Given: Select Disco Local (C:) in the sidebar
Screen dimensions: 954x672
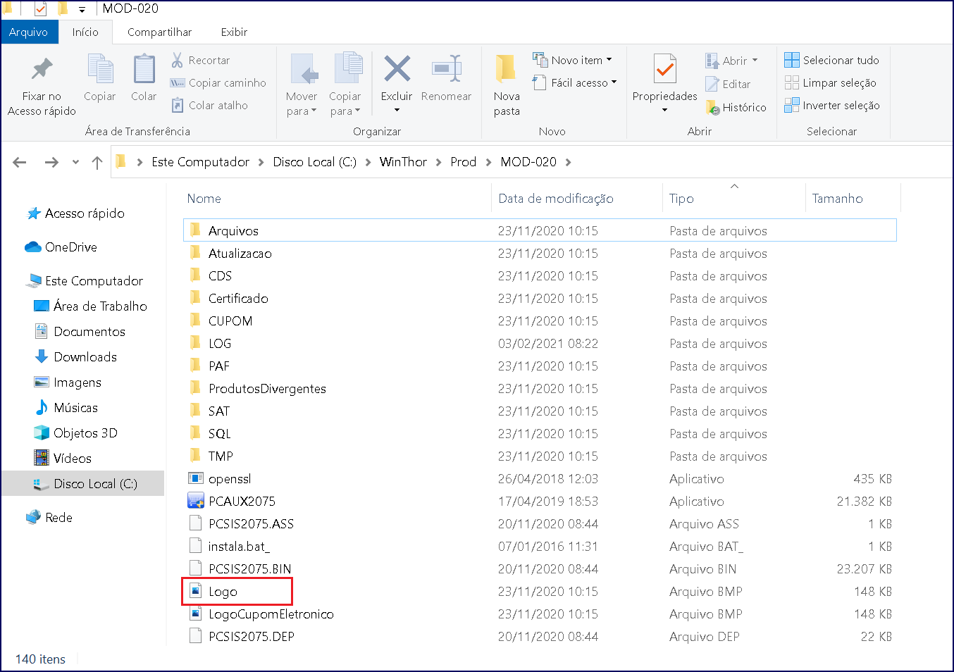Looking at the screenshot, I should click(x=83, y=484).
